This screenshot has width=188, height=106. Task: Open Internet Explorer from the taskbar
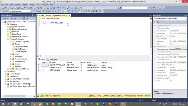pyautogui.click(x=9, y=104)
